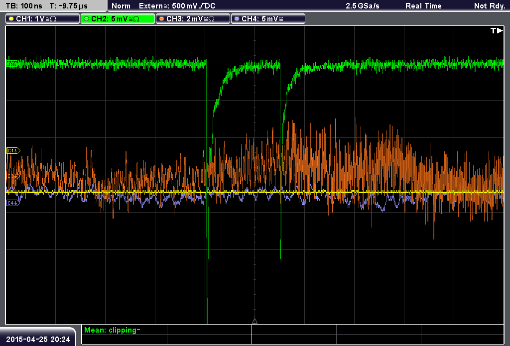The height and width of the screenshot is (346, 510).
Task: Select the CH4: 5mV channel tab
Action: (x=268, y=19)
